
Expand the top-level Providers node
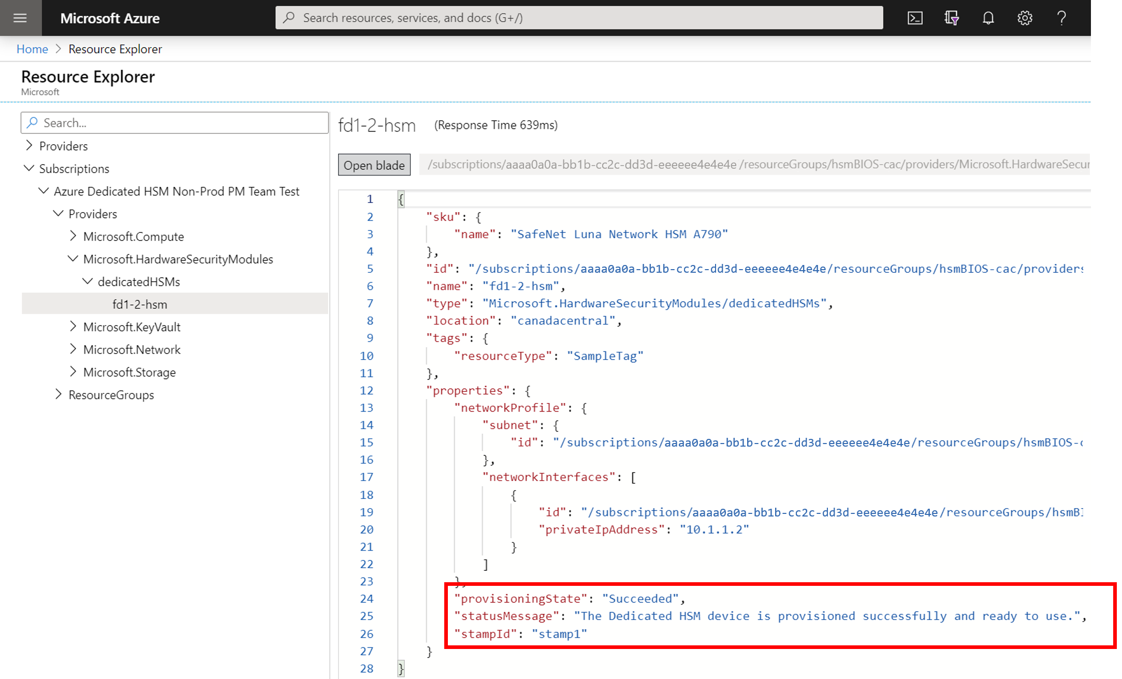tap(29, 145)
